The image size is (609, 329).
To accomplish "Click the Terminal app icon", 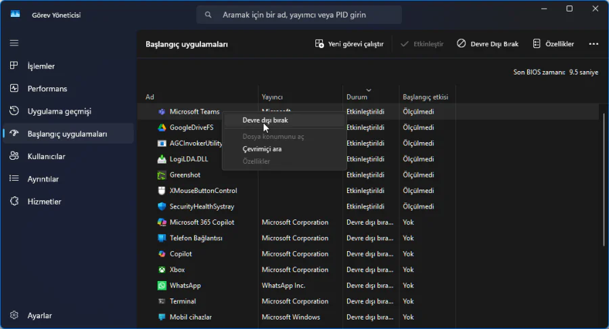I will pyautogui.click(x=162, y=301).
